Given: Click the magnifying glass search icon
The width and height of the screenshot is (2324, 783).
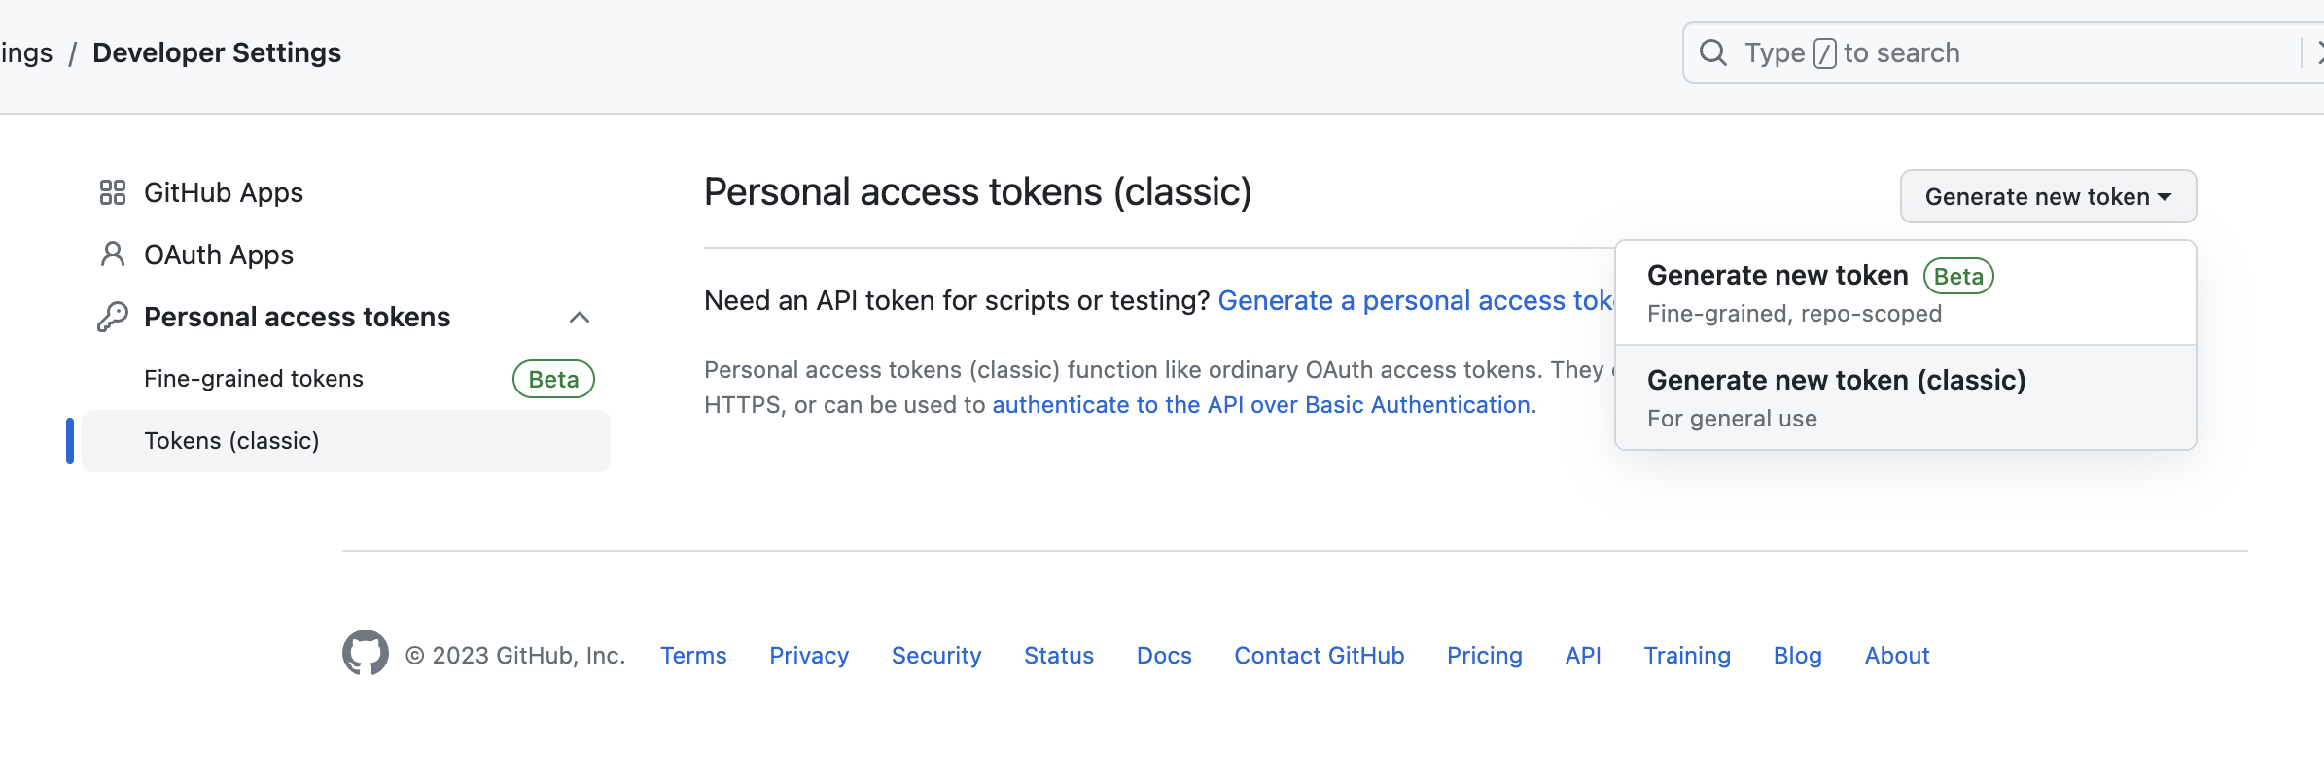Looking at the screenshot, I should [x=1713, y=52].
